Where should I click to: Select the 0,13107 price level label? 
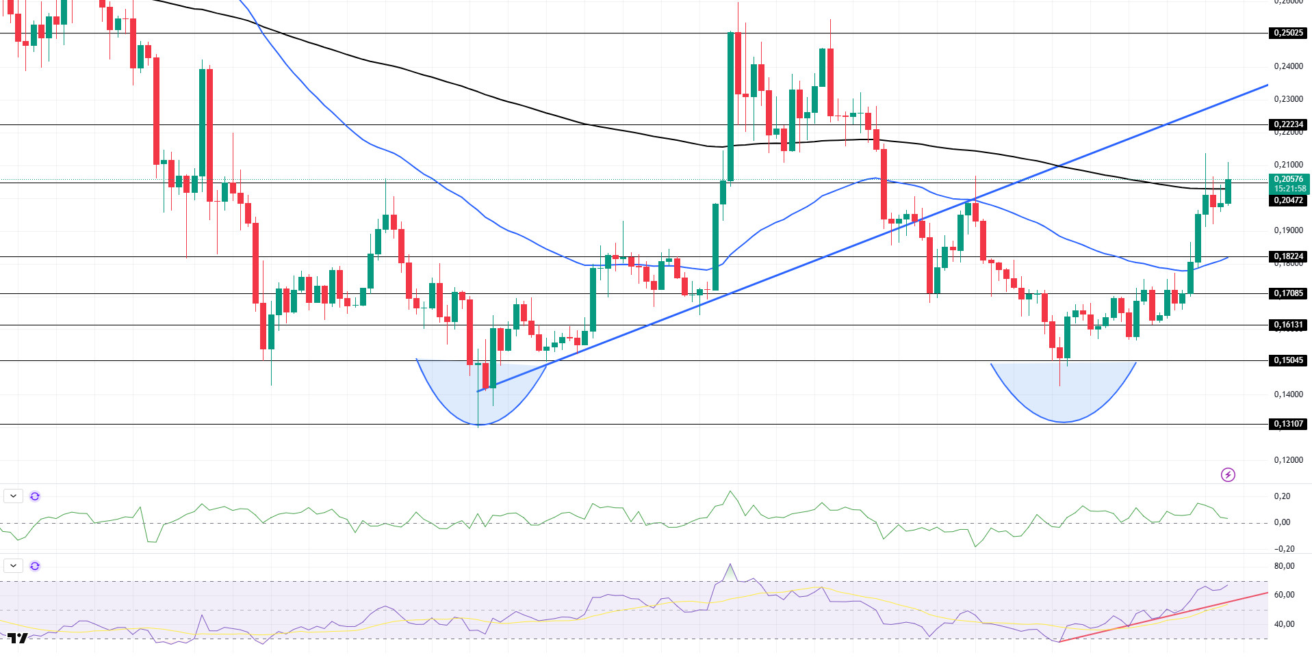pos(1288,424)
